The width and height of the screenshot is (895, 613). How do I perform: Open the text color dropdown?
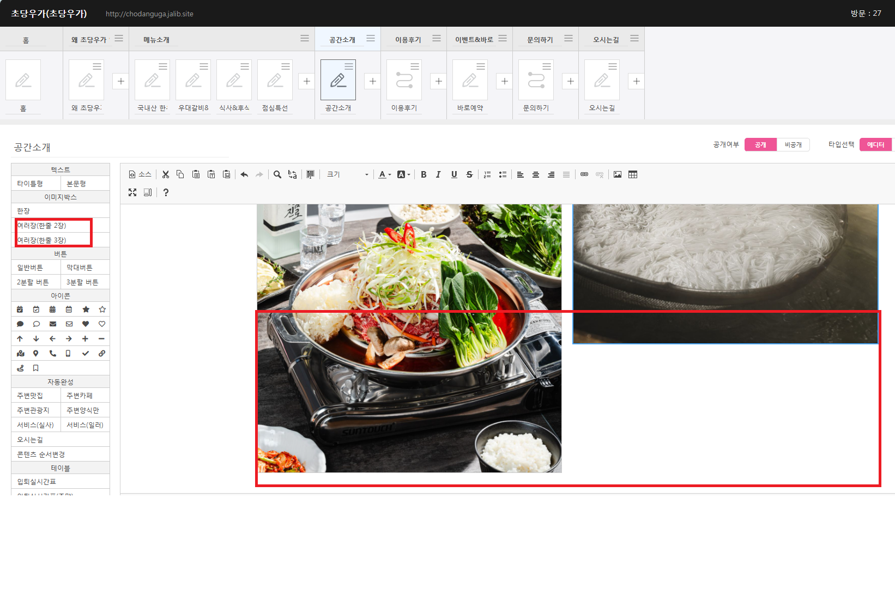point(385,174)
